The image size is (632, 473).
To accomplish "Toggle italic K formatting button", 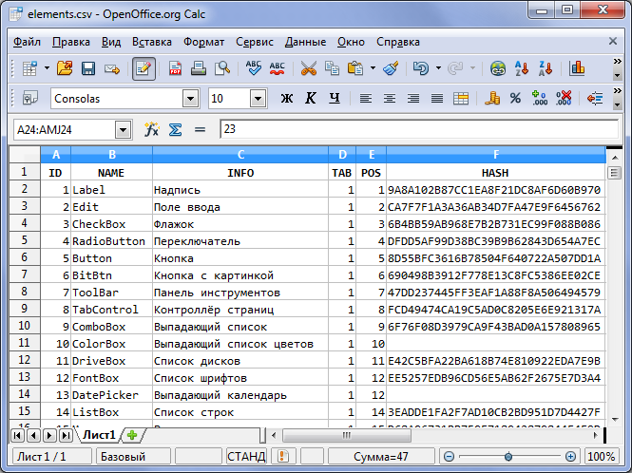I will pyautogui.click(x=310, y=98).
